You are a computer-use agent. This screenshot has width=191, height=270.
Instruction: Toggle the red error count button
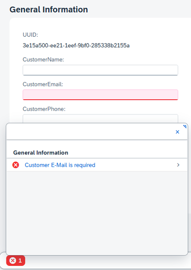[x=16, y=261]
